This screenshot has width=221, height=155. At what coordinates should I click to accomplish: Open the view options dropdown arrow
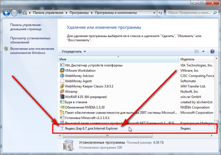coord(203,51)
